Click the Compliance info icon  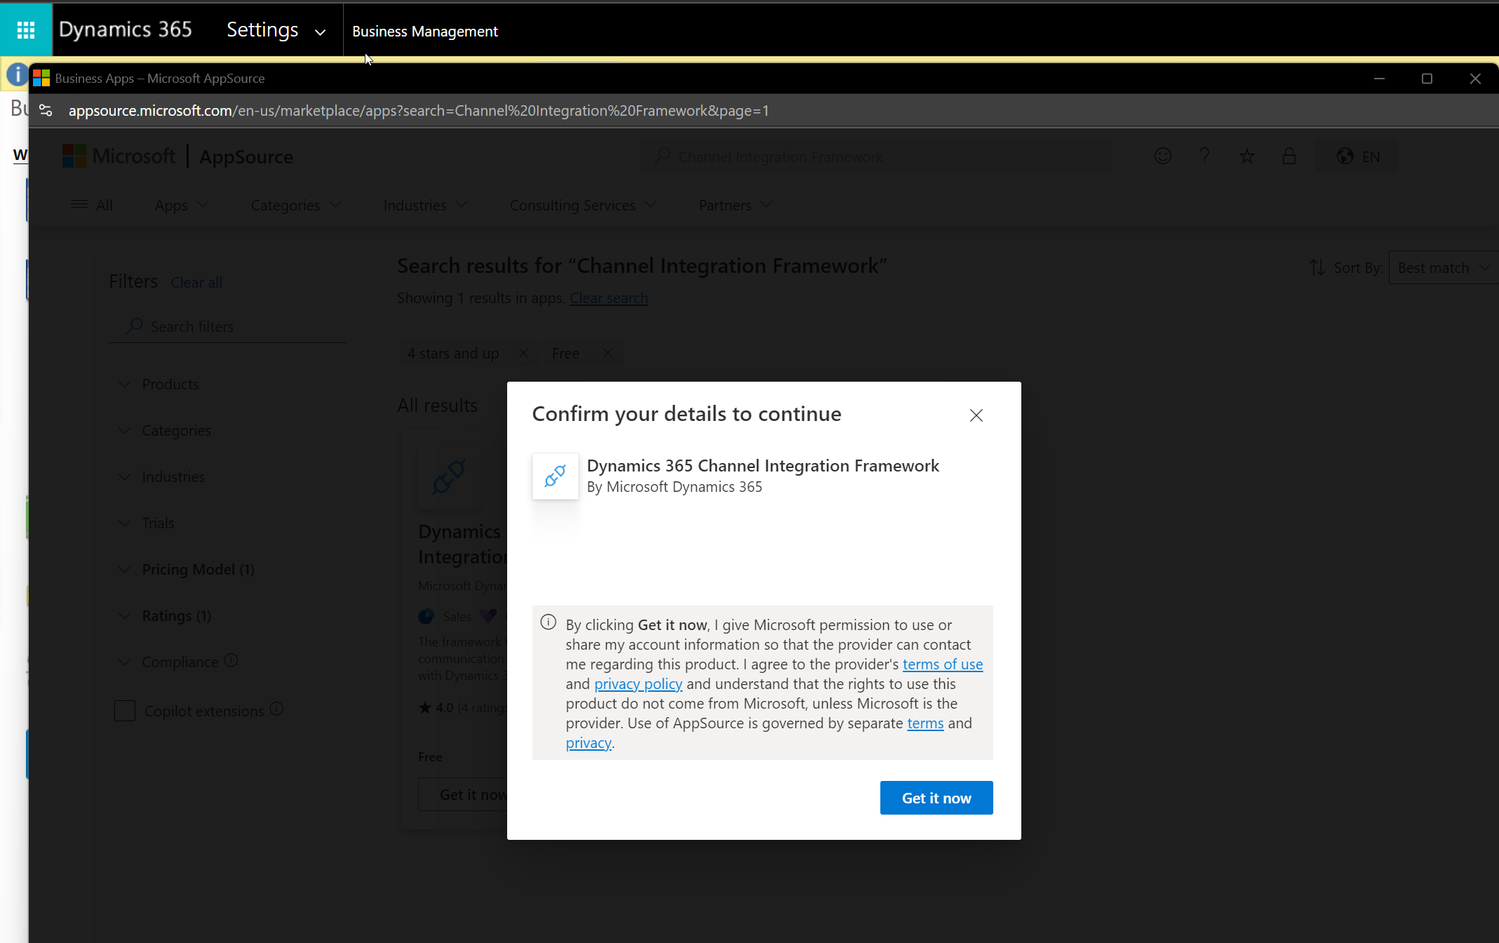(x=231, y=660)
